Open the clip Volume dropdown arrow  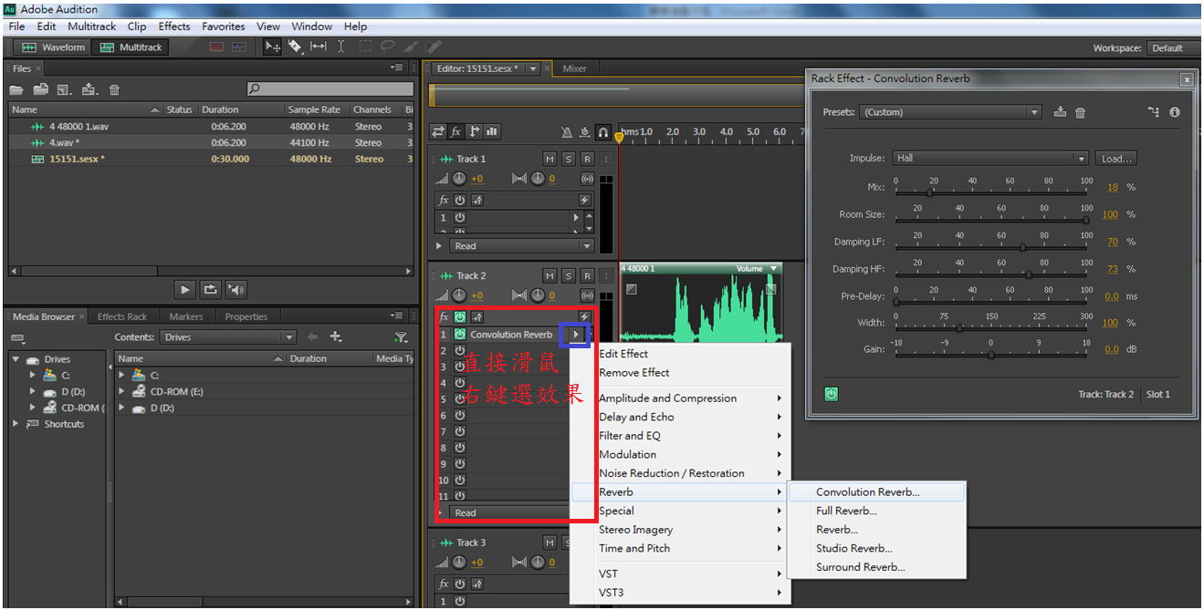[774, 269]
